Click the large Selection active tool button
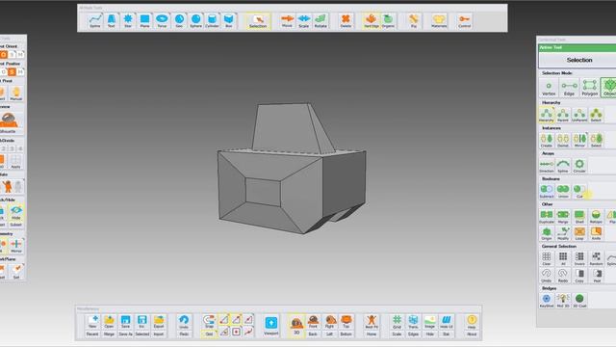Image resolution: width=616 pixels, height=347 pixels. (579, 60)
